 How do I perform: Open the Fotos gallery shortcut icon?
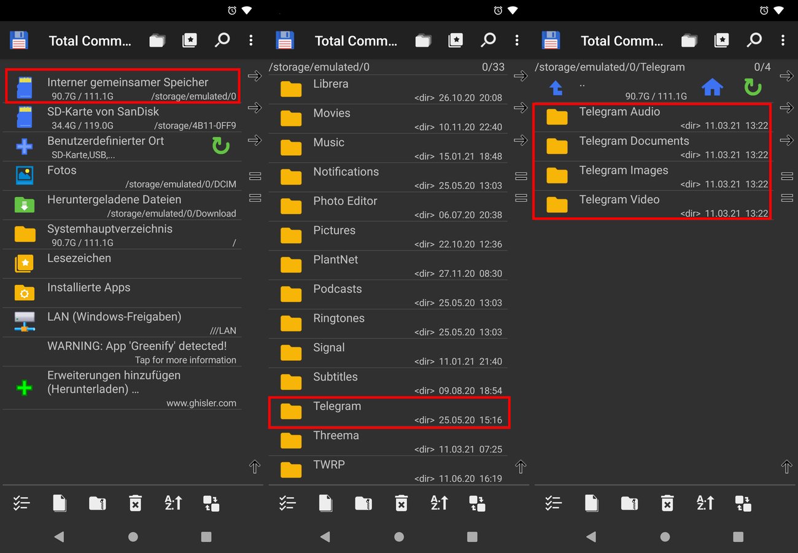pos(25,176)
